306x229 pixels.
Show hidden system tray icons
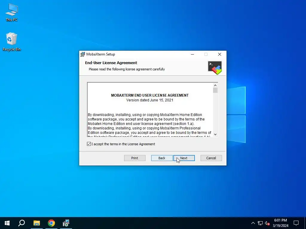pyautogui.click(x=253, y=223)
